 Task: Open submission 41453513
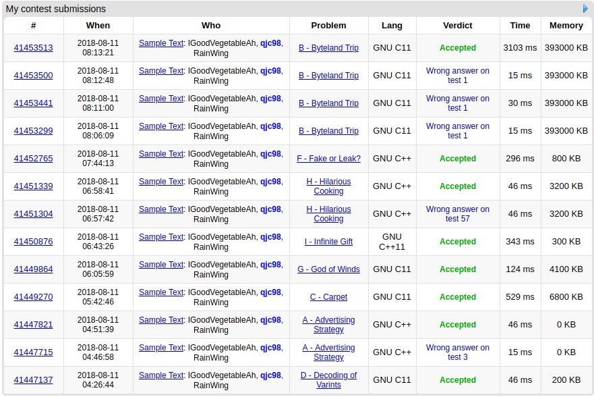33,48
